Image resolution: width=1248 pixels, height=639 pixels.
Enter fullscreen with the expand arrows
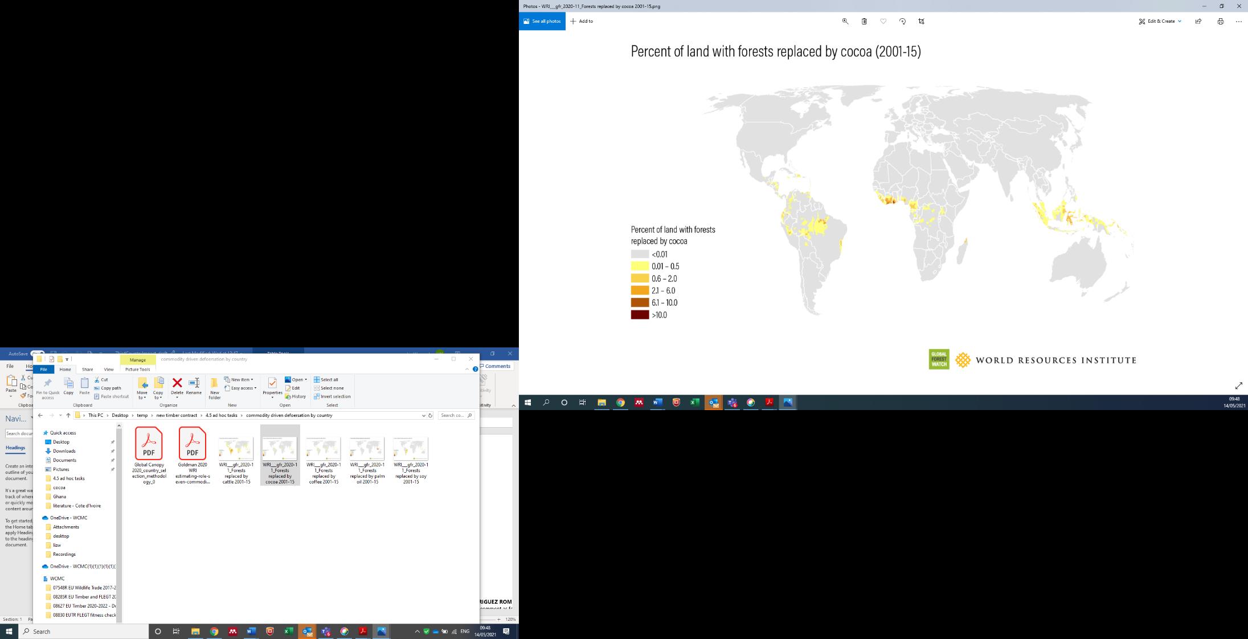[1238, 386]
